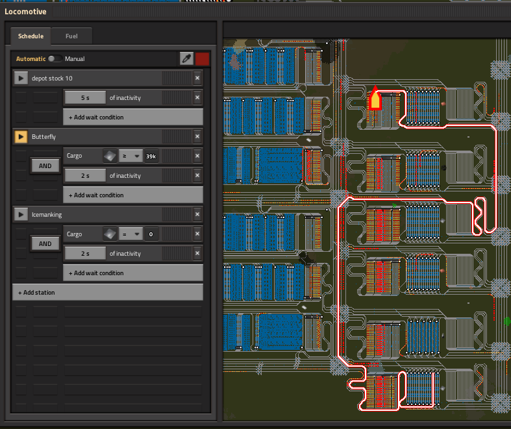Open the ≥ comparator dropdown for Butterfly
Viewport: 511px width, 429px height.
(x=131, y=156)
